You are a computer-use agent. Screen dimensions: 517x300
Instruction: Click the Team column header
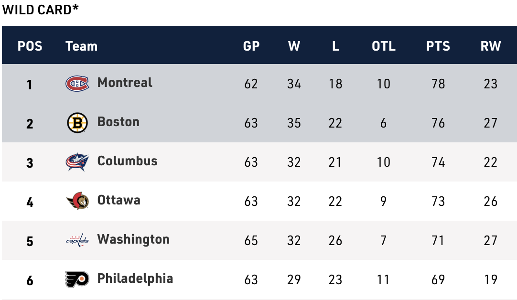pos(81,46)
